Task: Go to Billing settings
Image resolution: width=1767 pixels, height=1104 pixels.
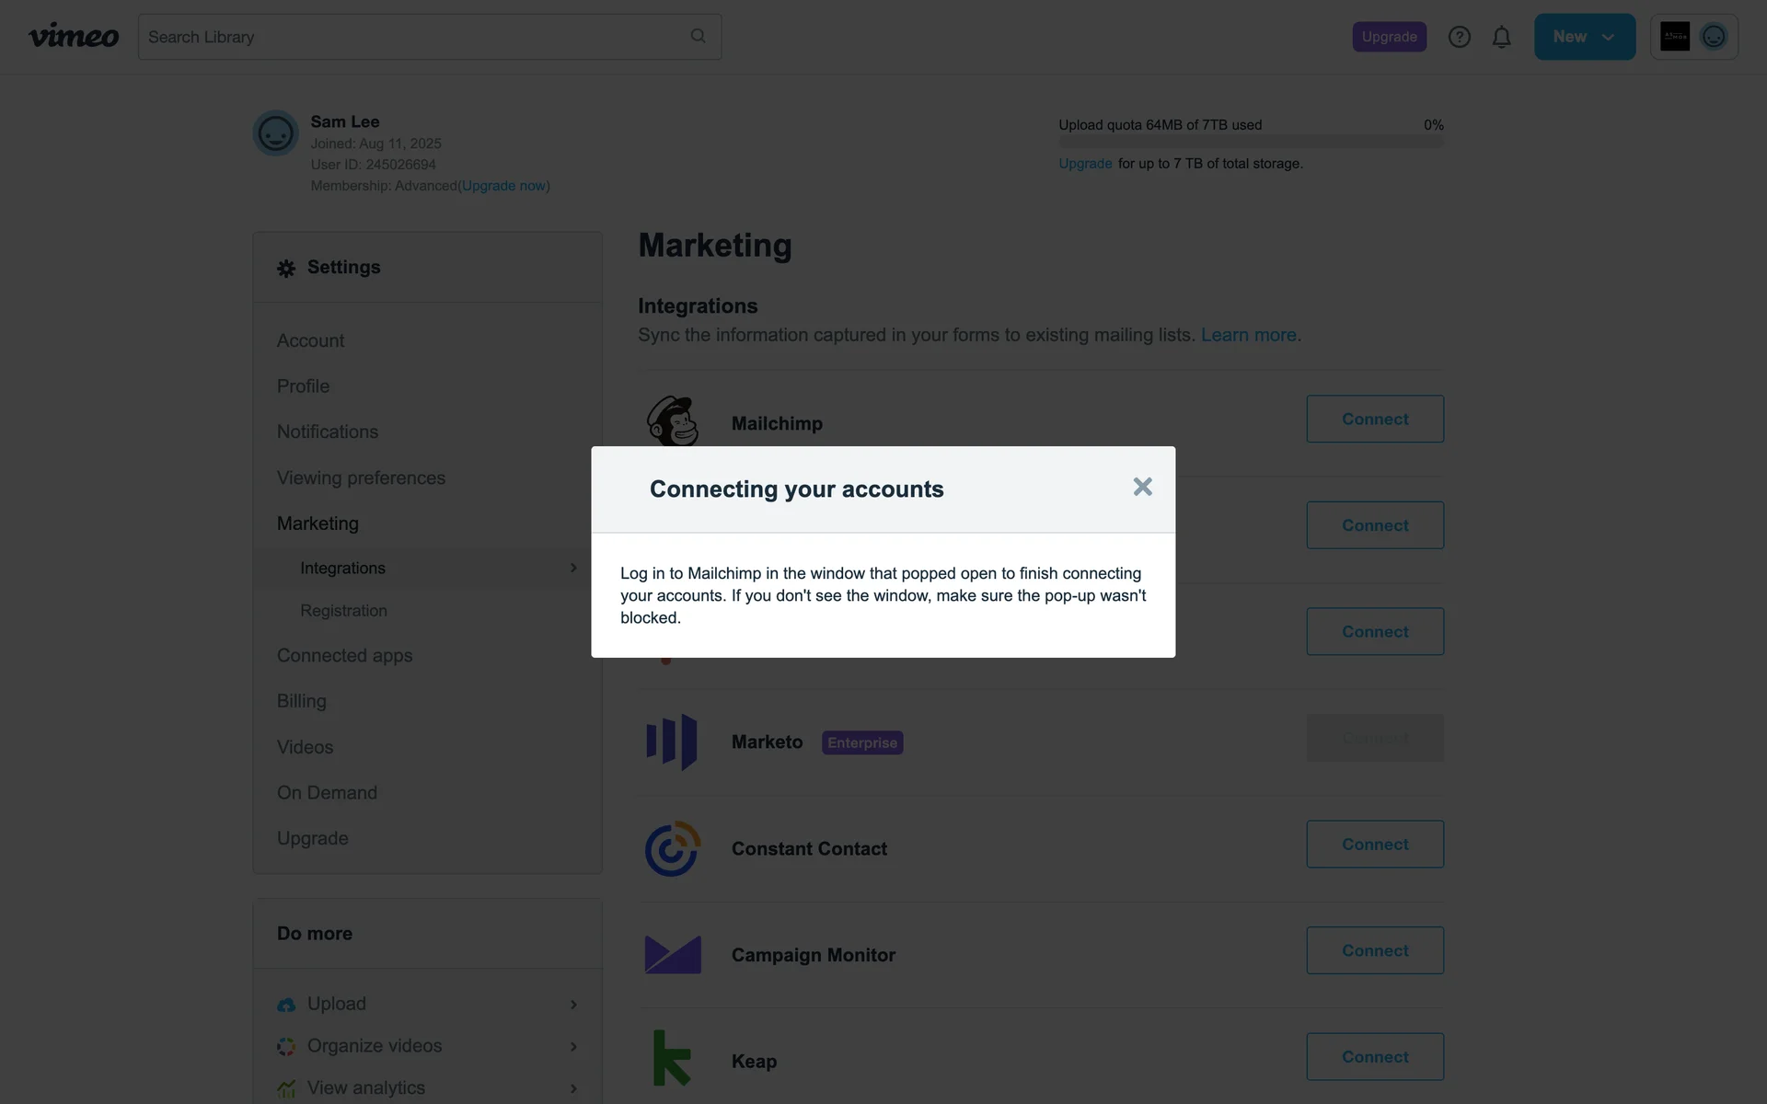Action: [301, 701]
